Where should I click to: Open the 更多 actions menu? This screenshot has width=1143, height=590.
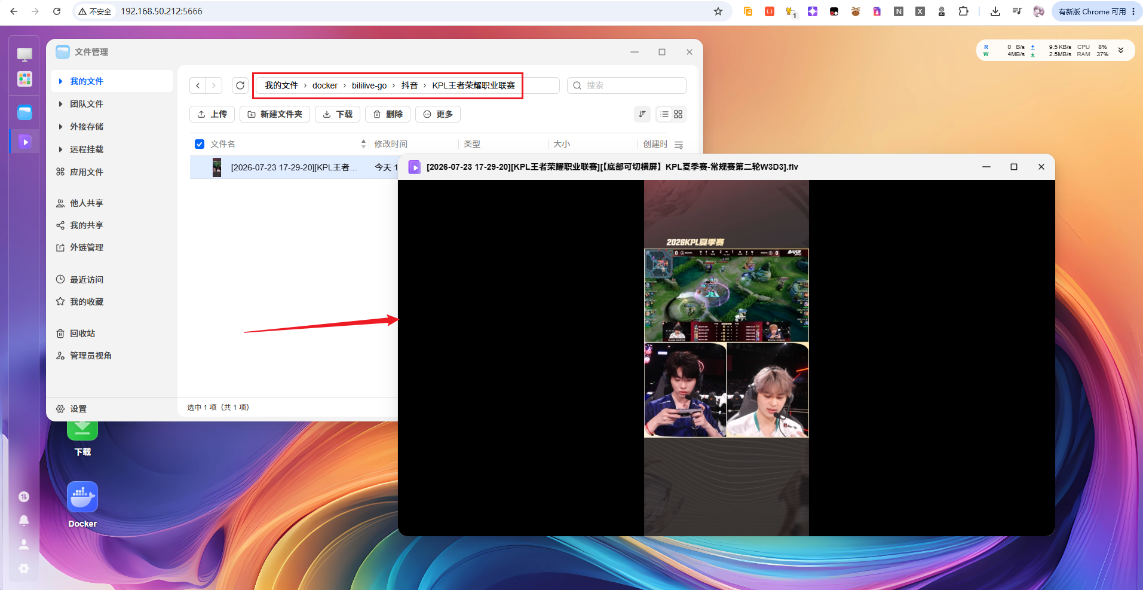[438, 114]
